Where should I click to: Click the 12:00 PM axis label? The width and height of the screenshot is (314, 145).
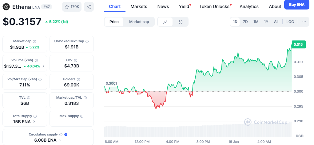[x=142, y=142]
